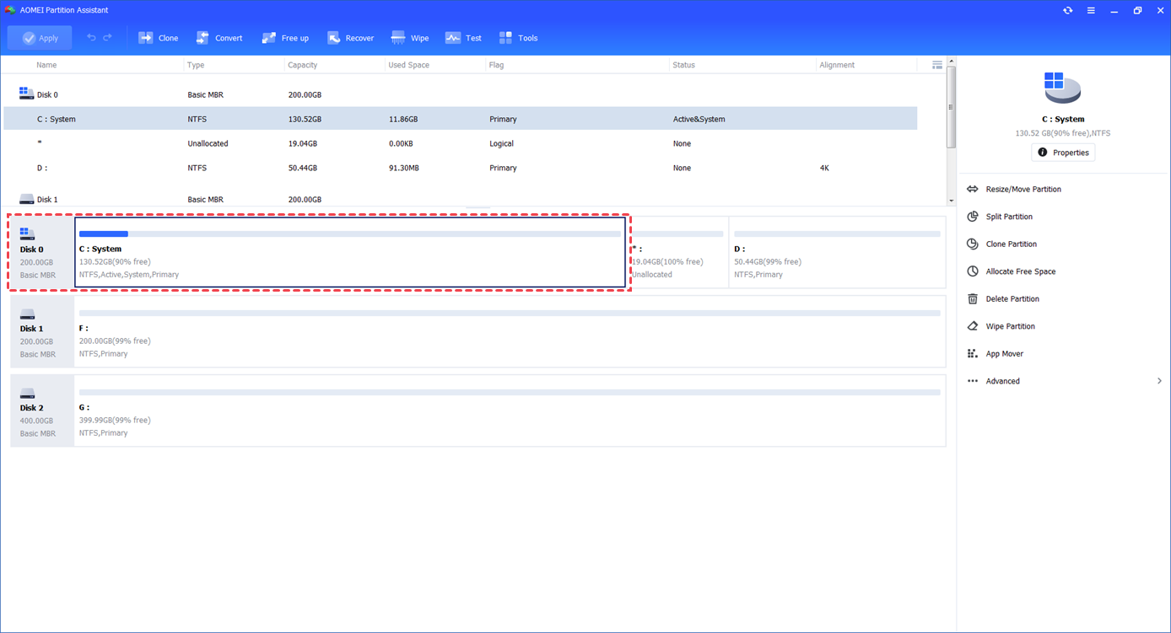Open the Convert toolbar menu

click(219, 38)
